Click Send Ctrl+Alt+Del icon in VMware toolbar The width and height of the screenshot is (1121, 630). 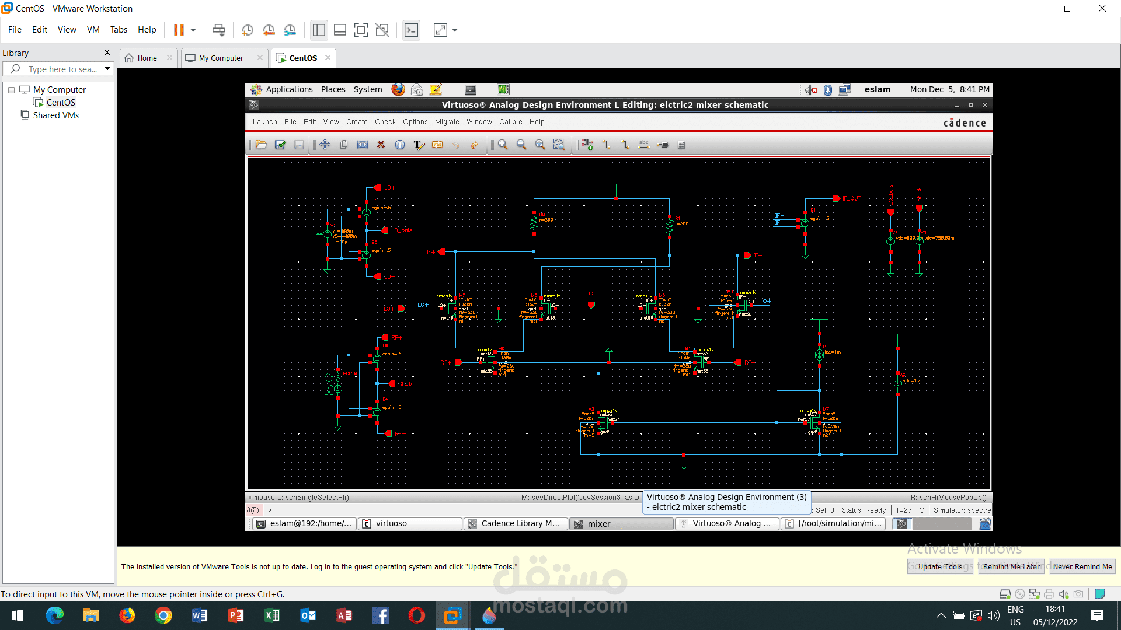(x=218, y=30)
